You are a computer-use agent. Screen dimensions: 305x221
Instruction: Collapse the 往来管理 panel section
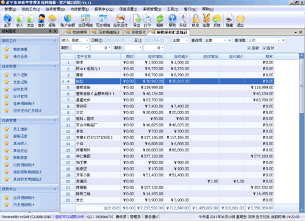pos(55,67)
